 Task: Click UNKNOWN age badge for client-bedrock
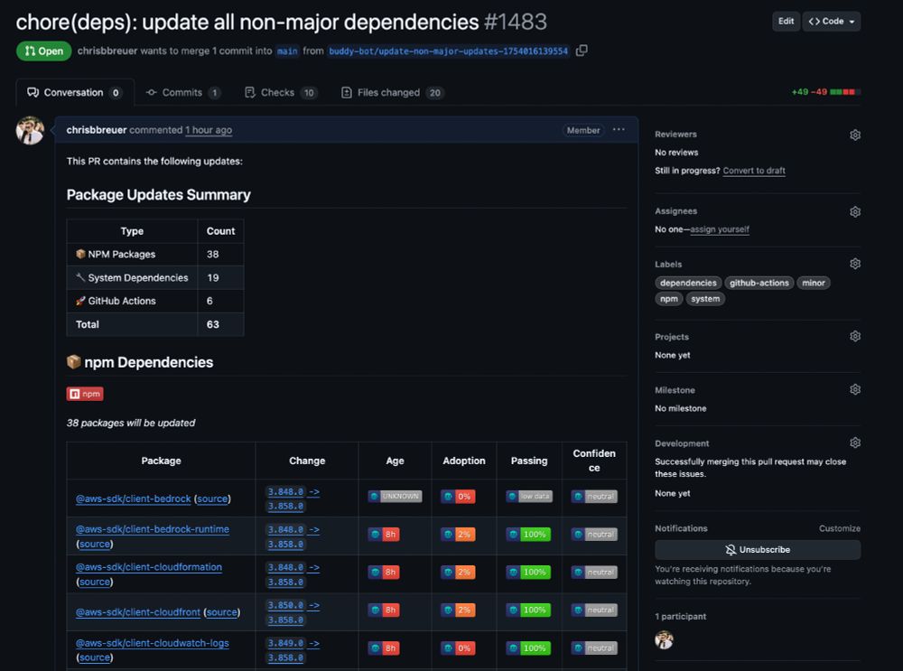pos(396,497)
